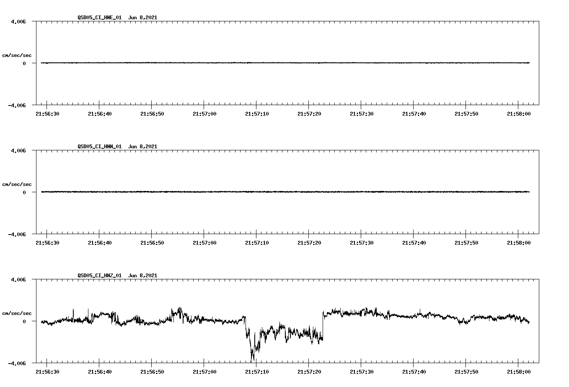Click the QSD05_CI_HNN_01 plot title
Viewport: 569px width, 387px height.
(x=117, y=147)
